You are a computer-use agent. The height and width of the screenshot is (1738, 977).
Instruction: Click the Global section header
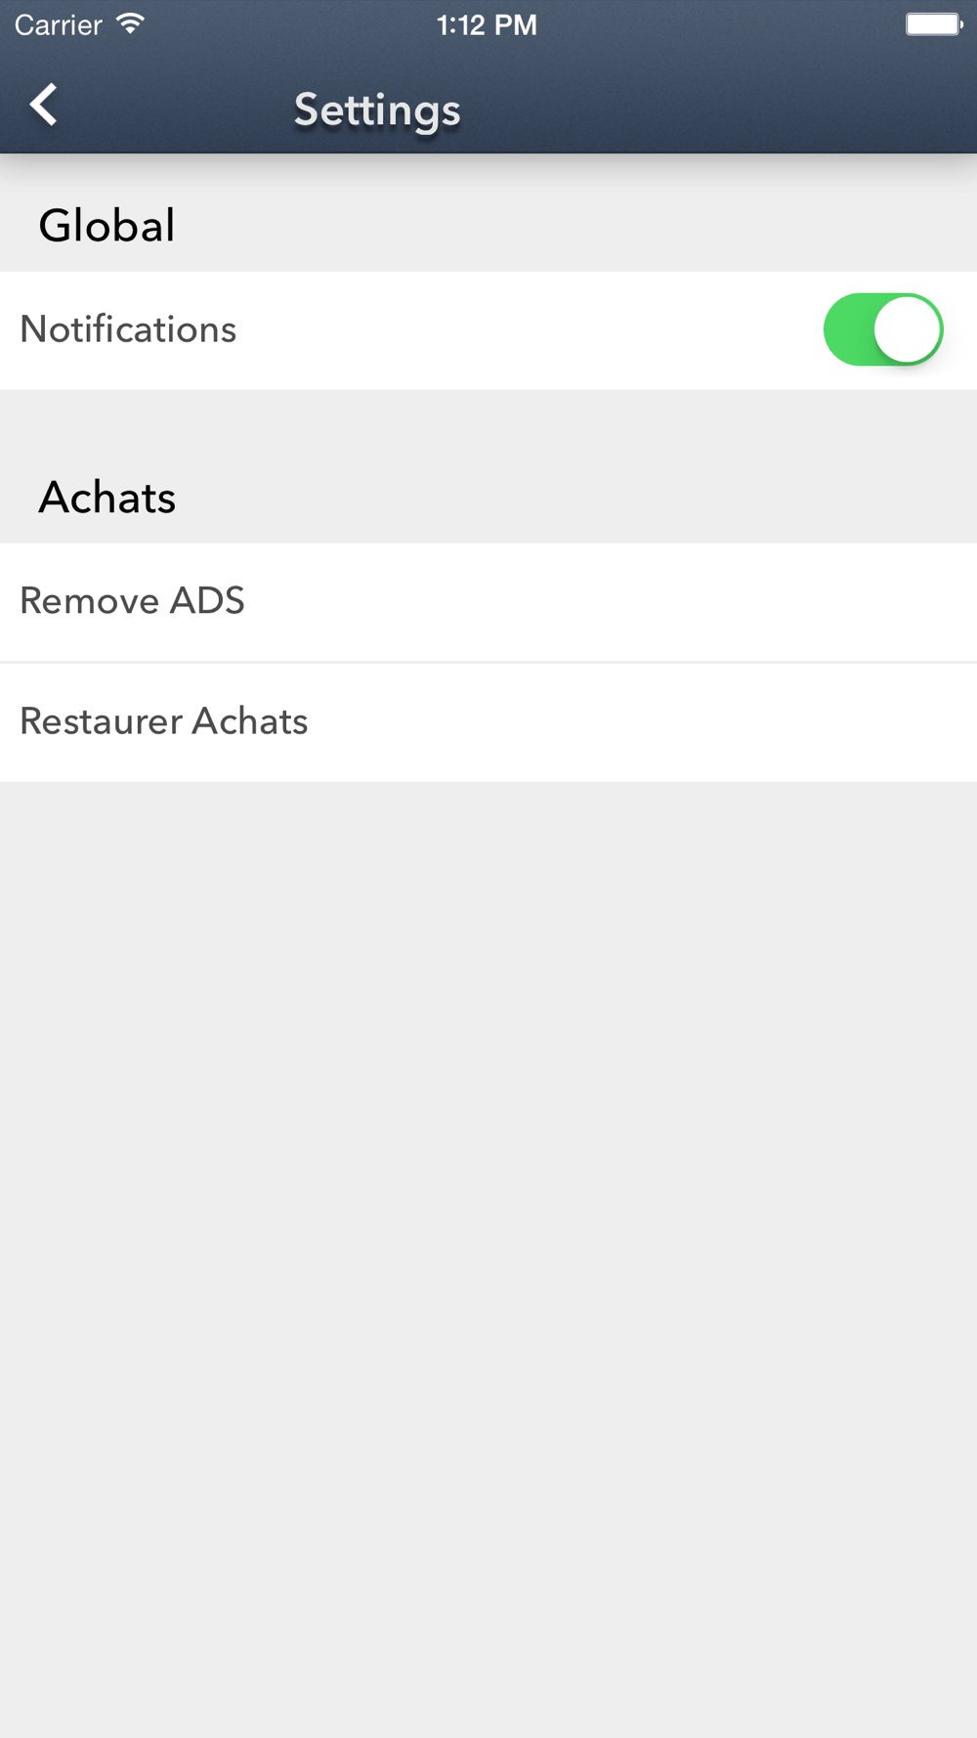(107, 226)
